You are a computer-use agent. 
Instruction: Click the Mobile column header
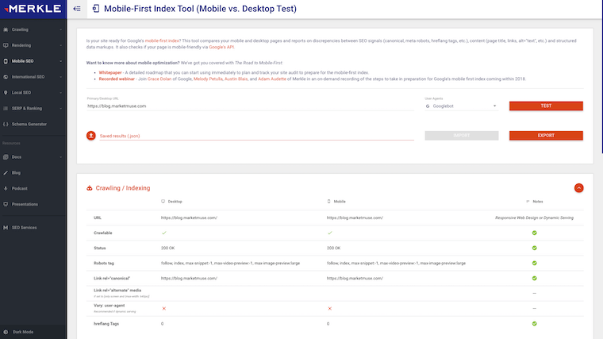(x=336, y=202)
